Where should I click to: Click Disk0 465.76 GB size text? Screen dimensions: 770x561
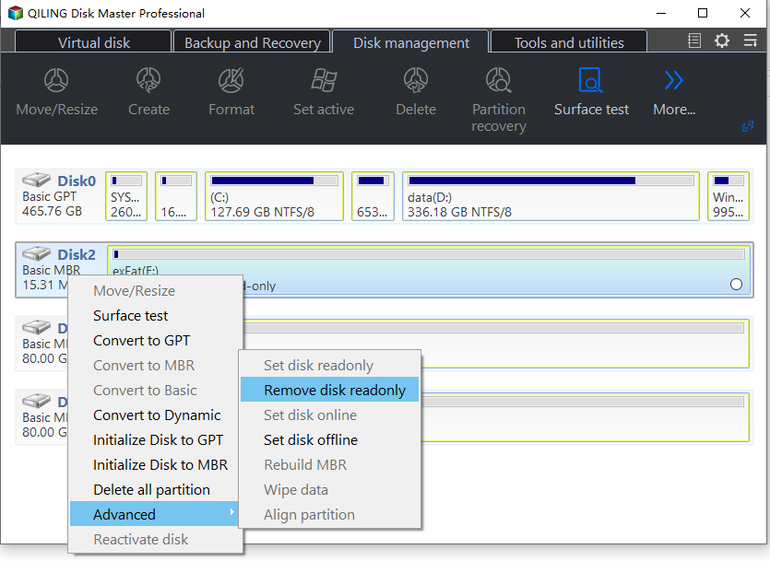[x=52, y=211]
